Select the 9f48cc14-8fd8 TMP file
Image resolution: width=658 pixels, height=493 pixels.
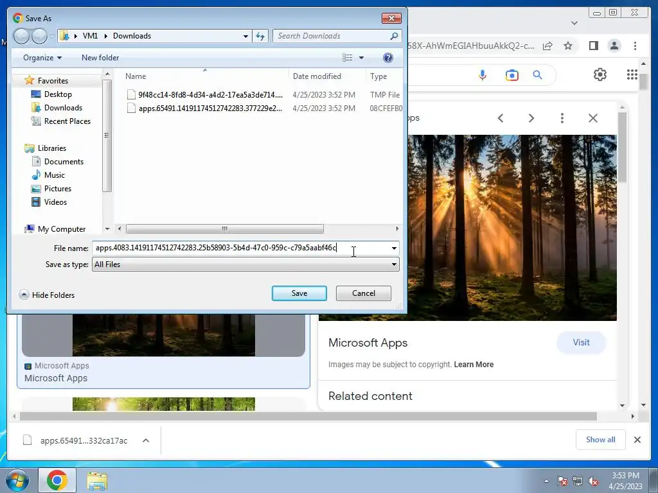point(210,95)
